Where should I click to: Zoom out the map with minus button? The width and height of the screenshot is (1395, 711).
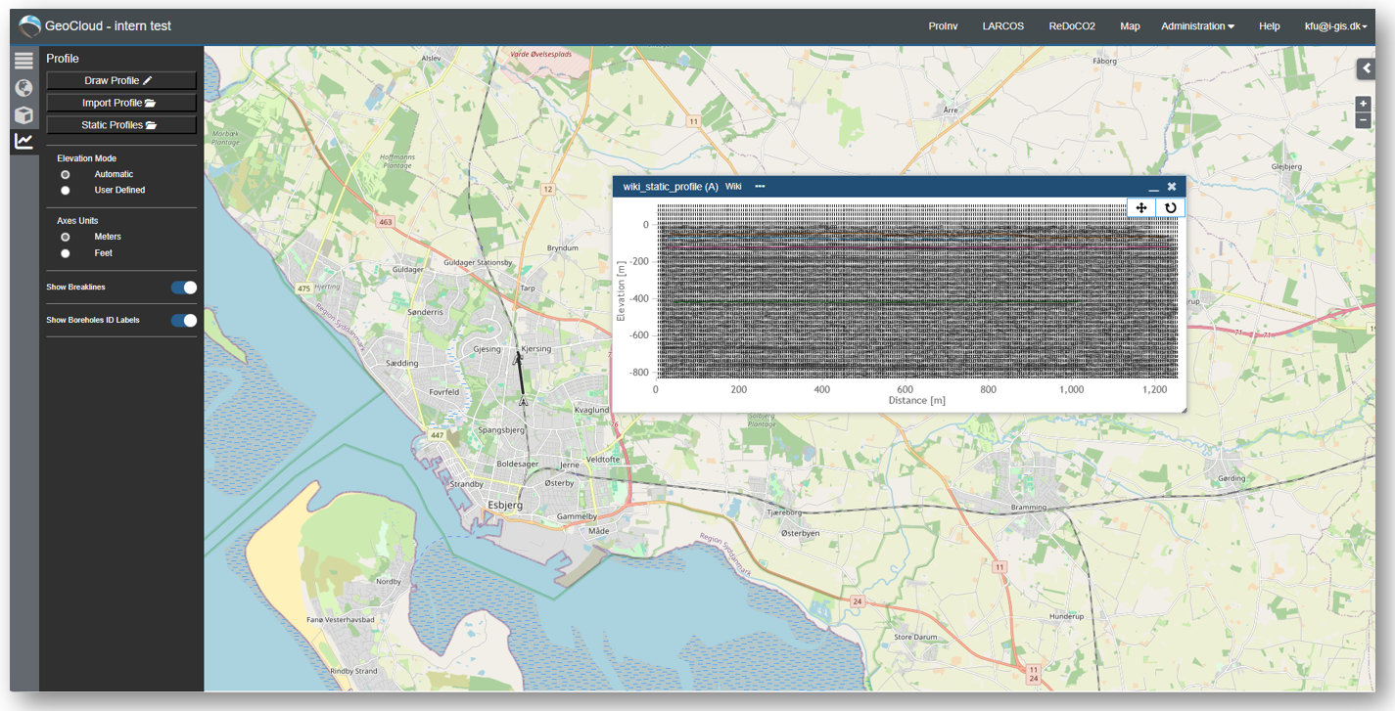pyautogui.click(x=1363, y=120)
